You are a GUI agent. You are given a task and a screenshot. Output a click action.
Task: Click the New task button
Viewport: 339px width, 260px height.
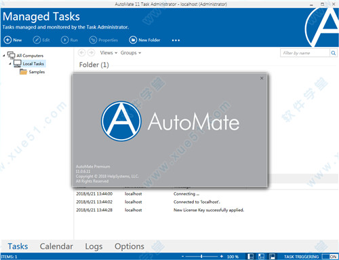click(13, 40)
